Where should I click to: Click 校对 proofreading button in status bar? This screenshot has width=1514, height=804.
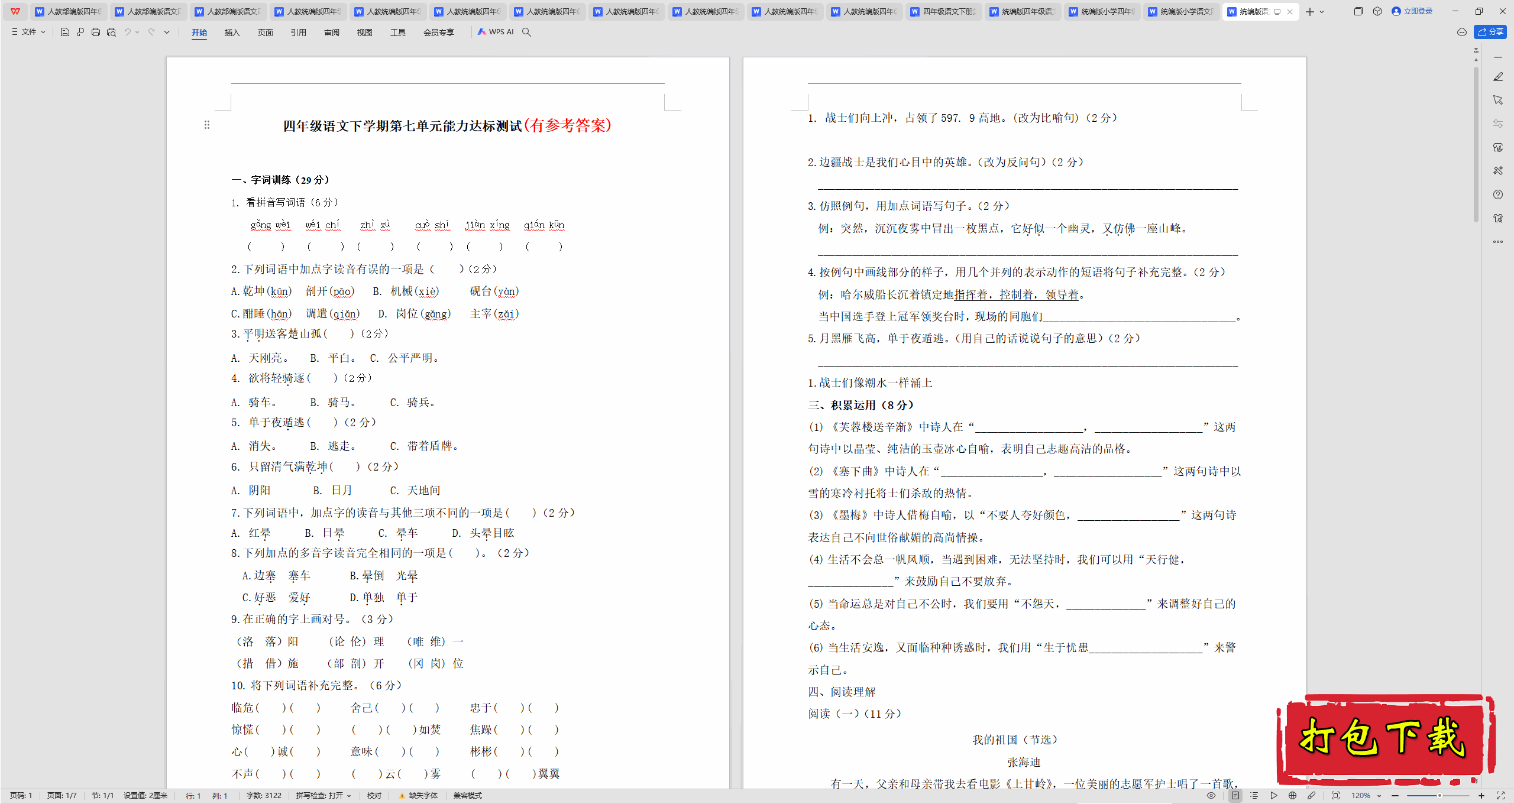(x=374, y=796)
